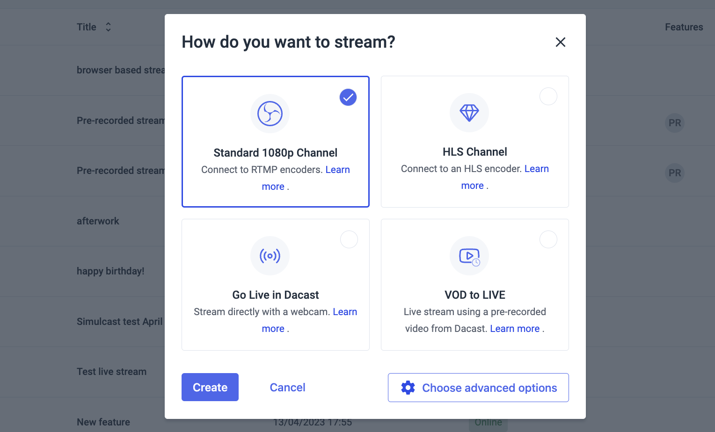Click the Cancel link

point(287,387)
